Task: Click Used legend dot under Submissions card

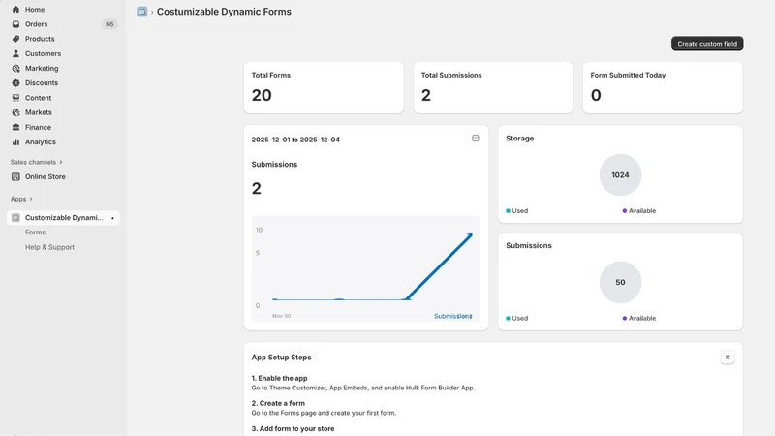Action: (x=508, y=319)
